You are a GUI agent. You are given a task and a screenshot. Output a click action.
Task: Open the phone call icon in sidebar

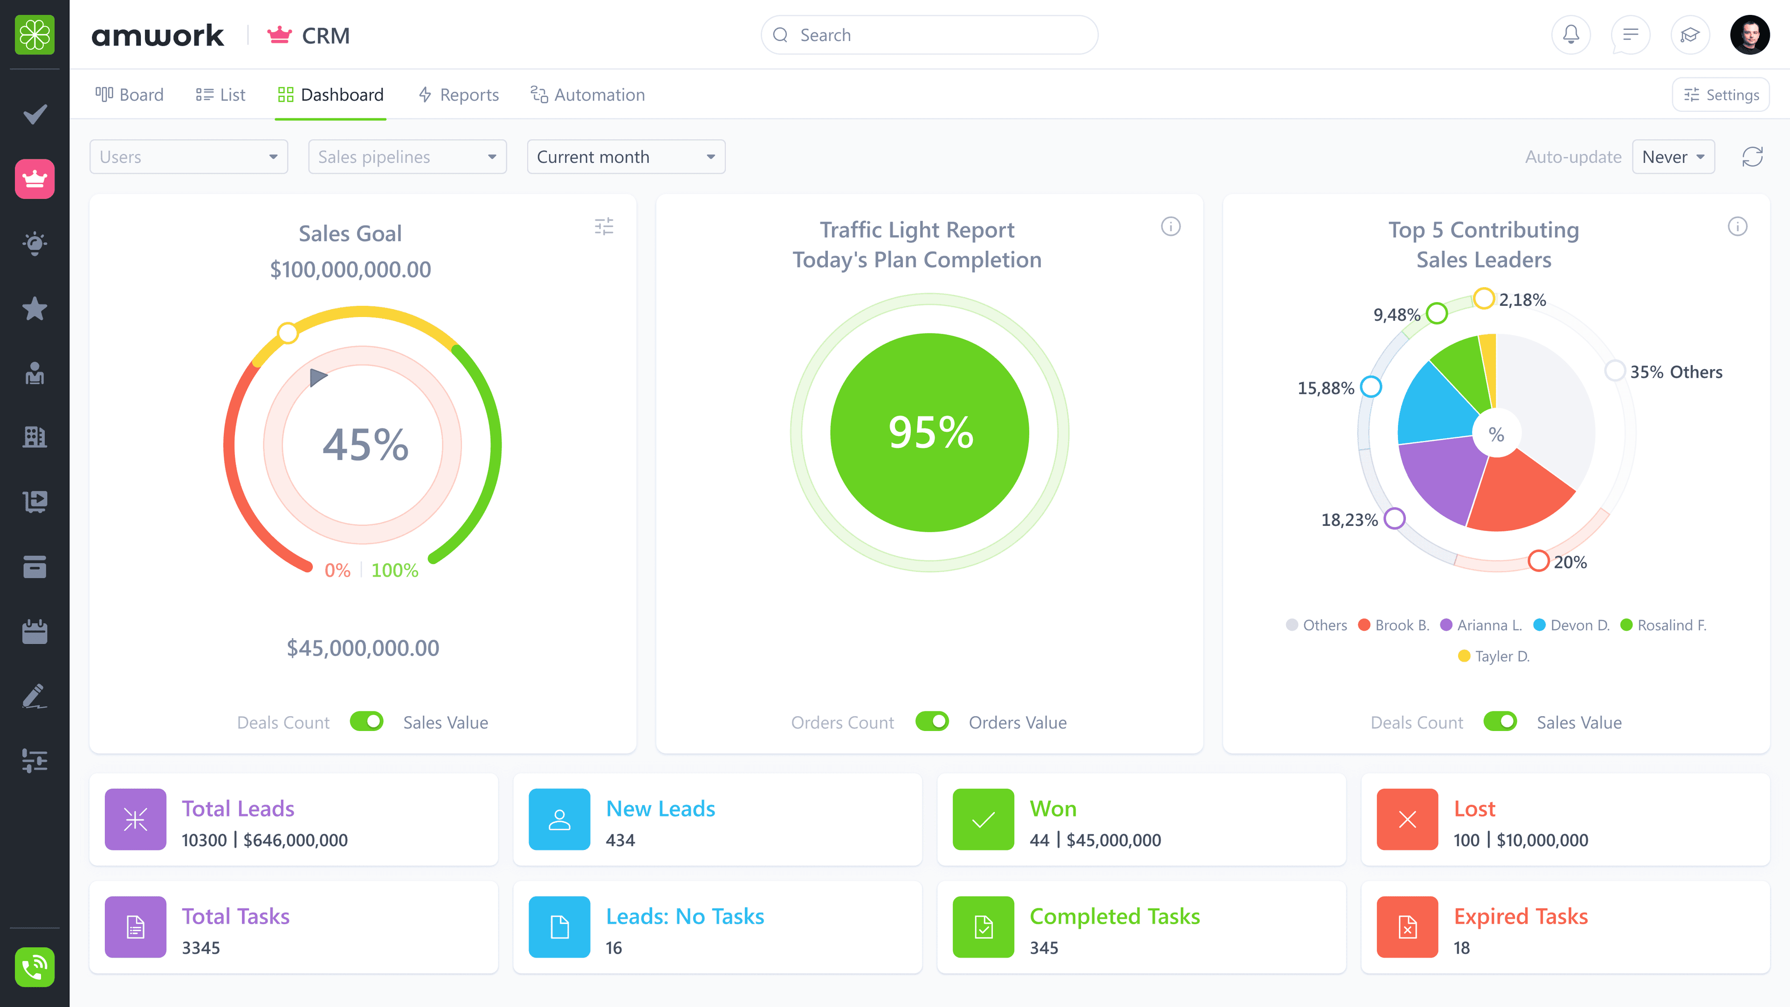(x=34, y=967)
